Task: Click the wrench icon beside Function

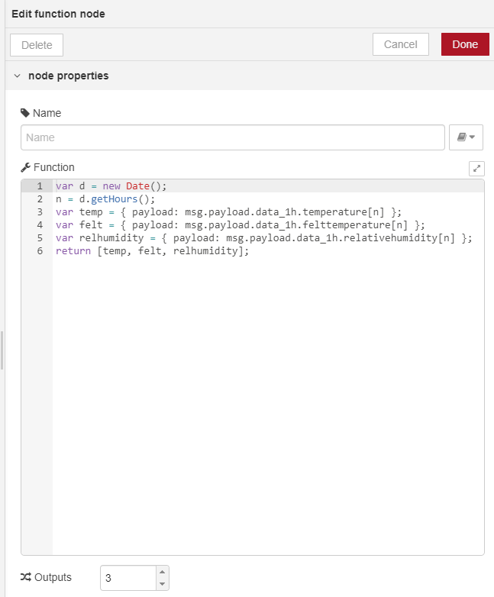Action: [x=25, y=167]
